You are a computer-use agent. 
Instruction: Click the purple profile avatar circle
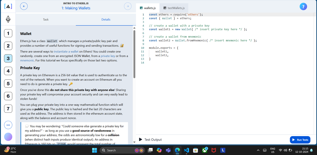[8, 137]
